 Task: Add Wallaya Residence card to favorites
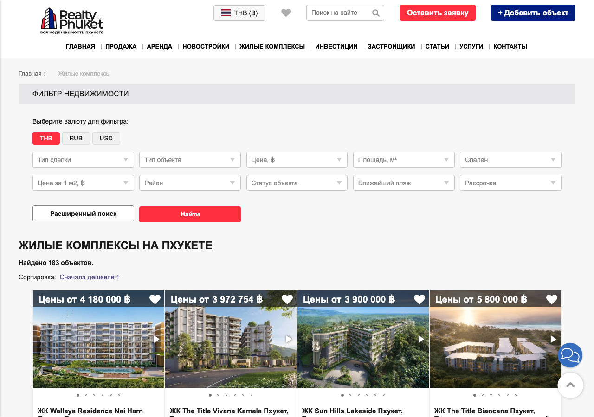point(155,299)
